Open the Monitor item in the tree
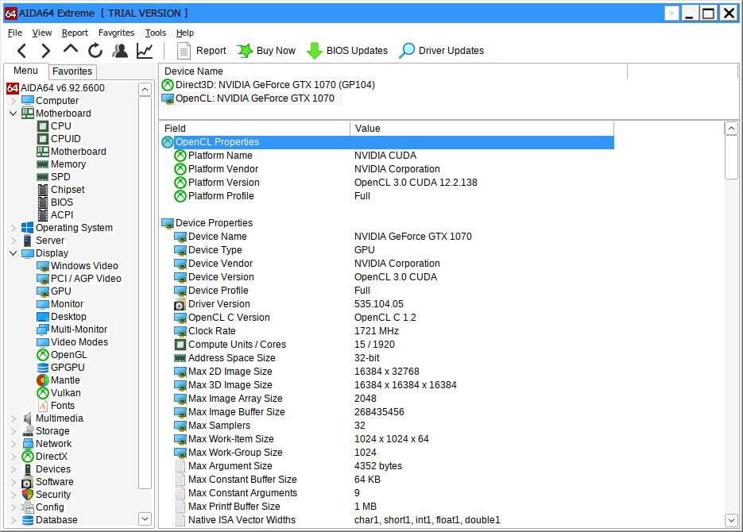 click(60, 304)
